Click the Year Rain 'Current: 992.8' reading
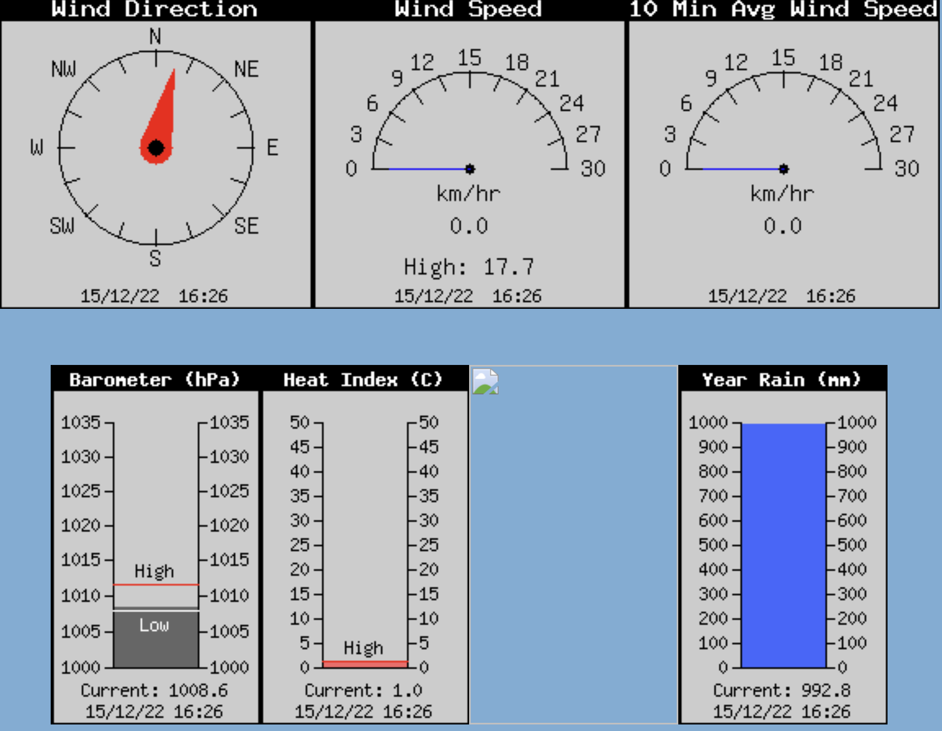Viewport: 942px width, 731px height. coord(782,691)
